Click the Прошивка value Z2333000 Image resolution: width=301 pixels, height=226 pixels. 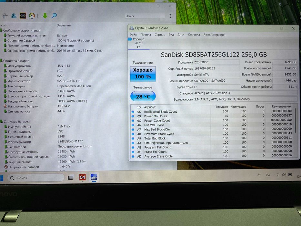tap(216, 62)
